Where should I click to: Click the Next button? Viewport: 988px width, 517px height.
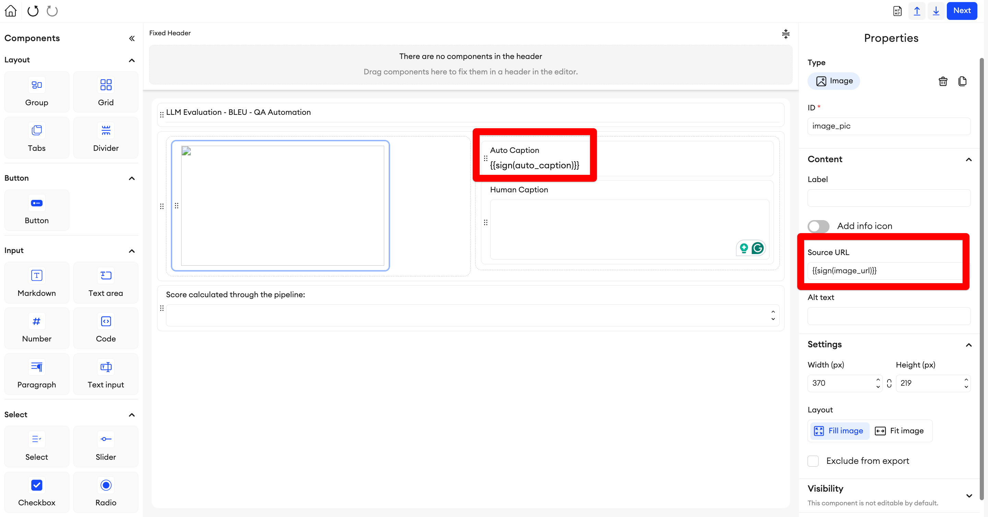pyautogui.click(x=962, y=11)
